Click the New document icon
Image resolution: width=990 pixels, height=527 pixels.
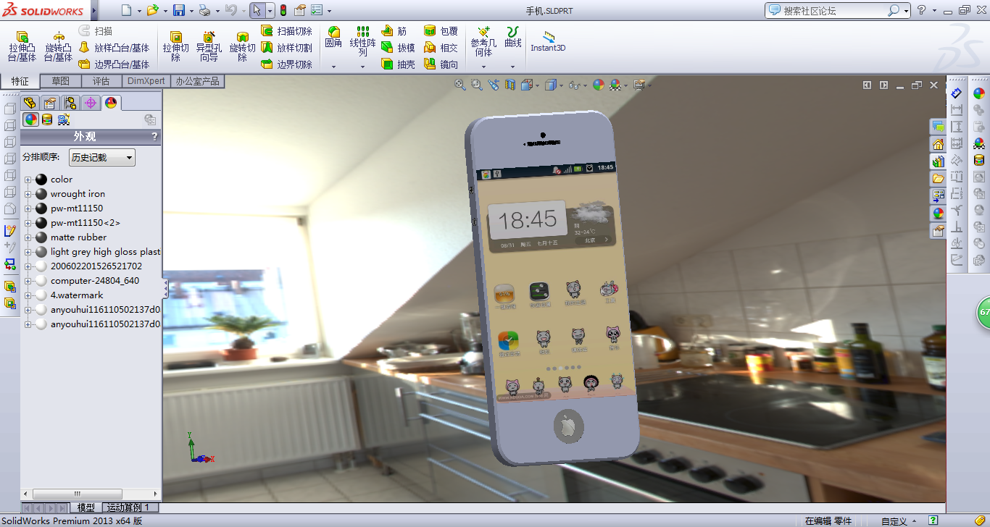(x=127, y=10)
